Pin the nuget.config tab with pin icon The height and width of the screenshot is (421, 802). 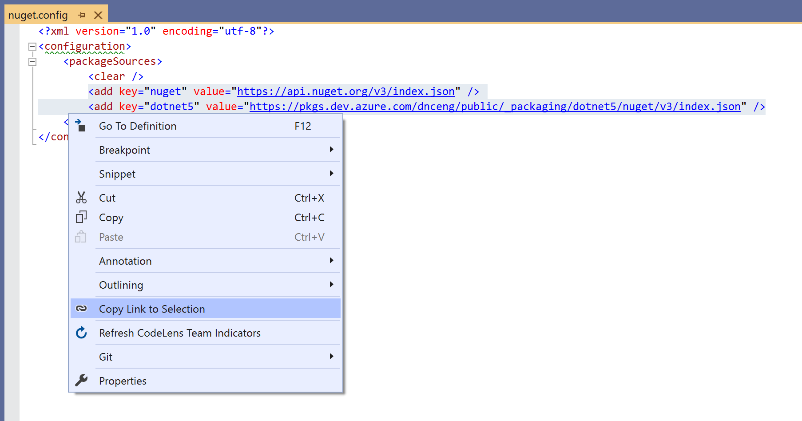(82, 15)
